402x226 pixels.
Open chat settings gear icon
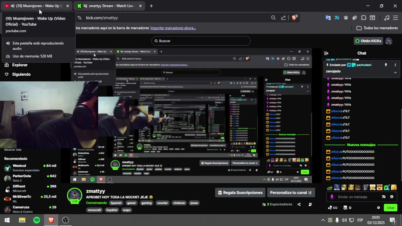378,208
